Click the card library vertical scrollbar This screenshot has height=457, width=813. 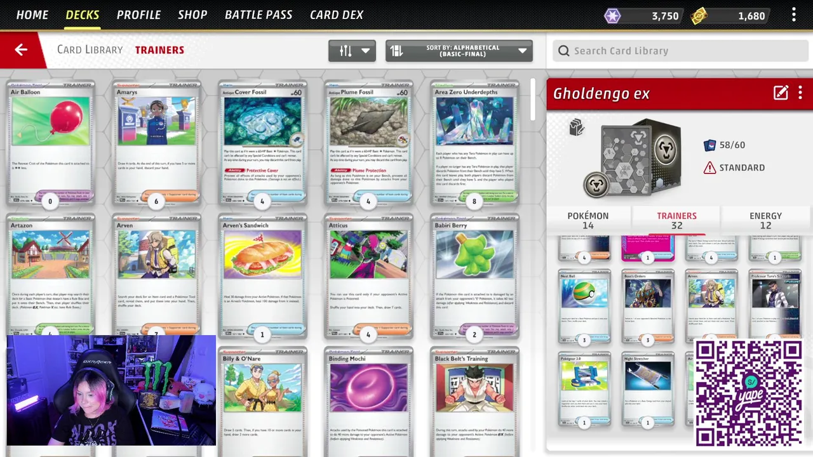click(x=532, y=100)
